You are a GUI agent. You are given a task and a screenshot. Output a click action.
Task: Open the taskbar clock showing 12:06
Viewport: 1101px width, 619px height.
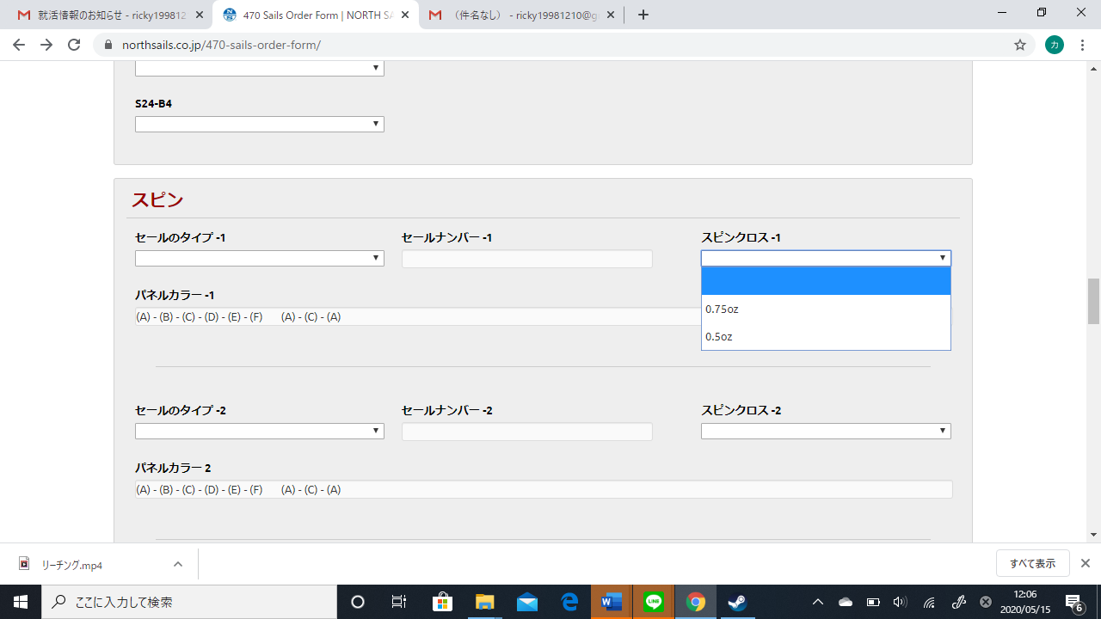coord(1024,602)
